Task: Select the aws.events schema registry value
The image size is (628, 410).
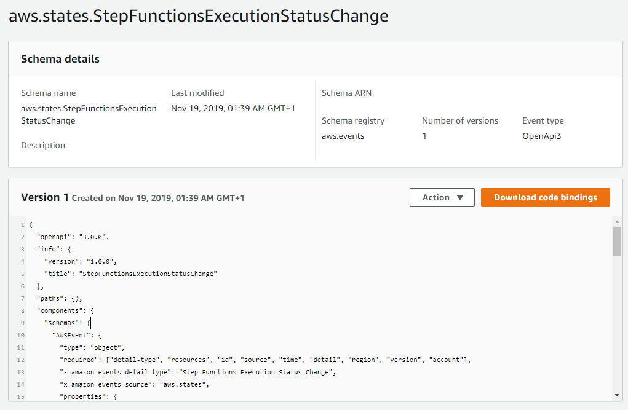Action: point(343,136)
